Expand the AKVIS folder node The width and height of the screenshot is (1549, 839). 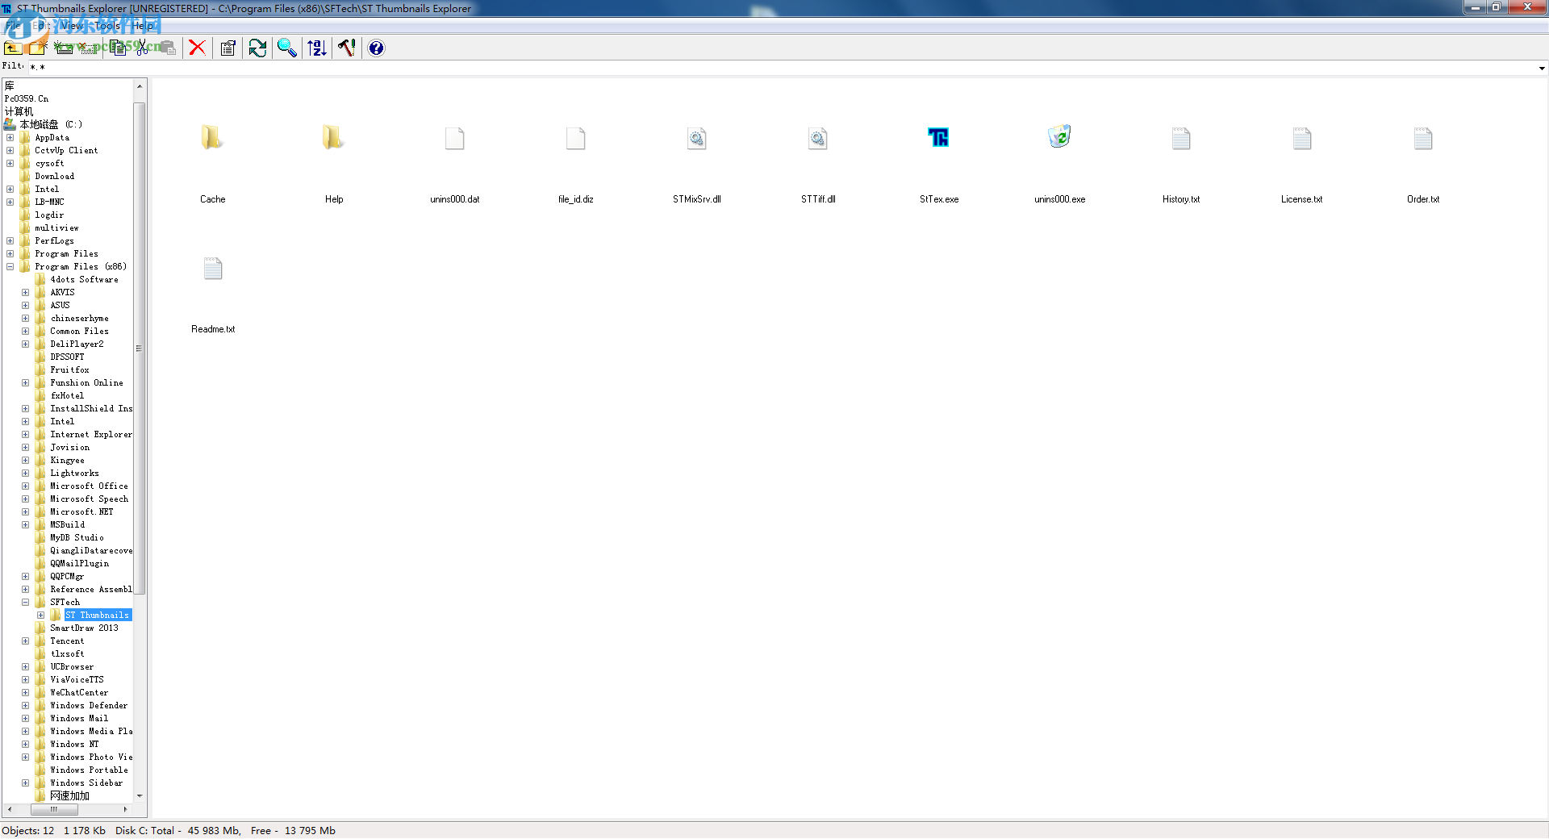(x=26, y=293)
